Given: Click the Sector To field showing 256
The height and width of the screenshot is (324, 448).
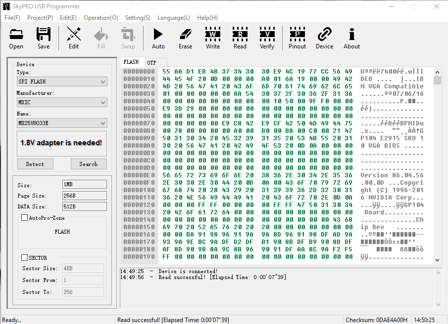Looking at the screenshot, I should click(83, 292).
